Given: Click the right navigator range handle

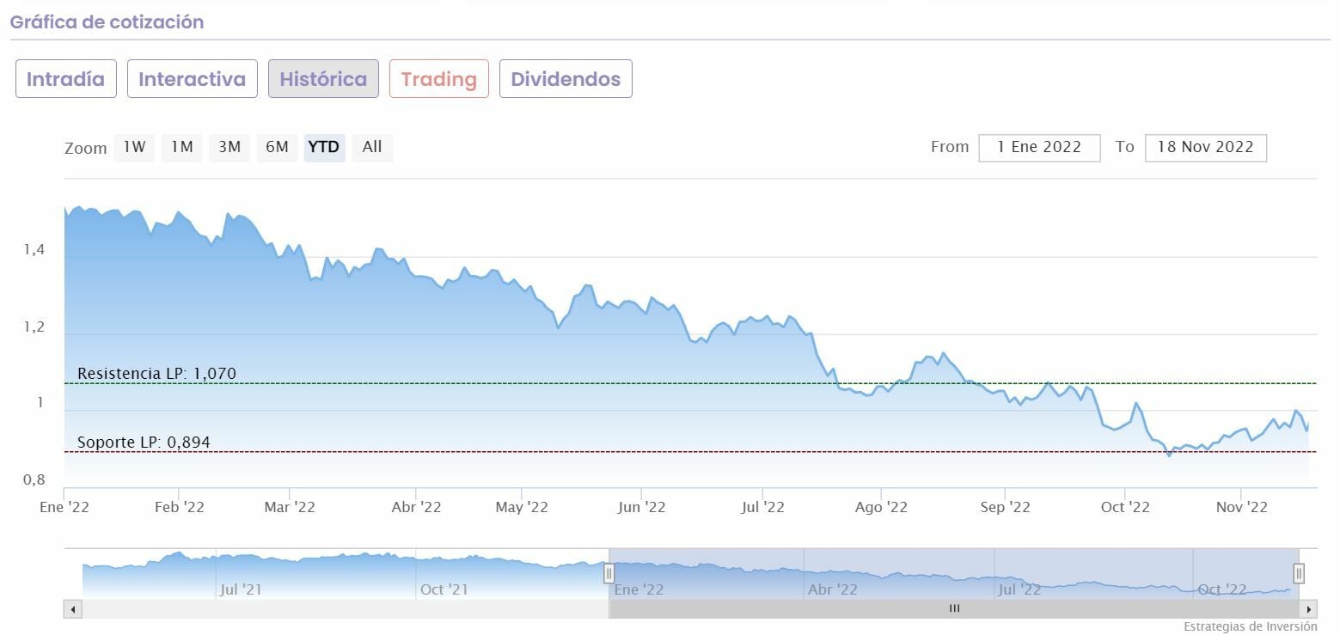Looking at the screenshot, I should coord(1299,573).
